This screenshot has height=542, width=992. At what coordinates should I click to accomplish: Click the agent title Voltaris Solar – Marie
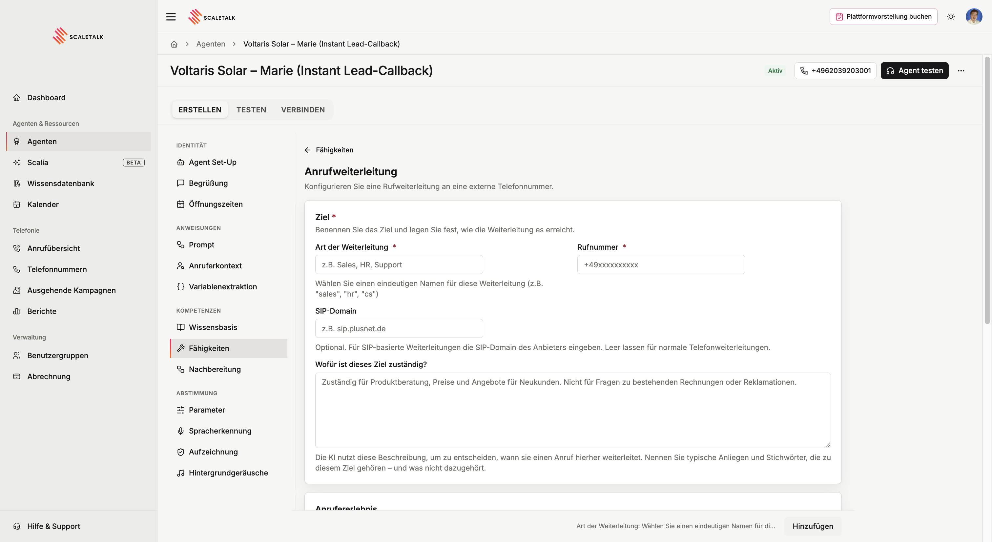[x=301, y=70]
